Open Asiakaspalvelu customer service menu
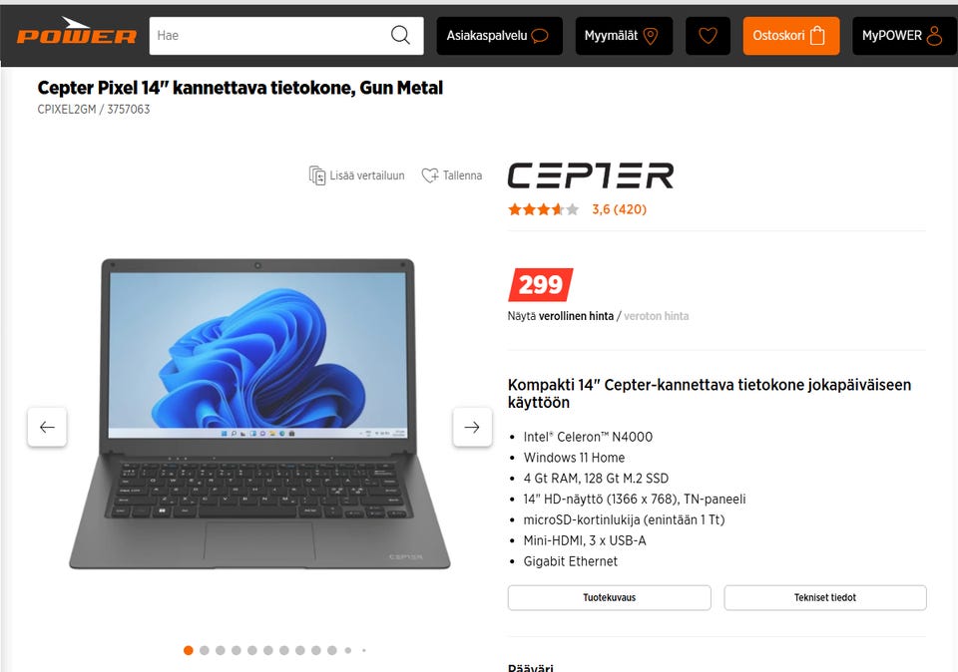The height and width of the screenshot is (672, 958). 499,36
